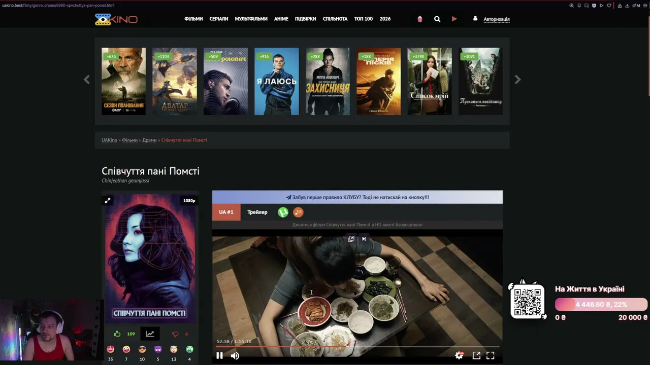Click the page vertical scrollbar
This screenshot has width=650, height=365.
tap(648, 56)
